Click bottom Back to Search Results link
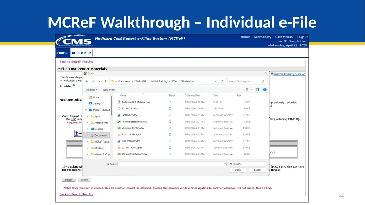This screenshot has height=205, width=365. coord(76,194)
